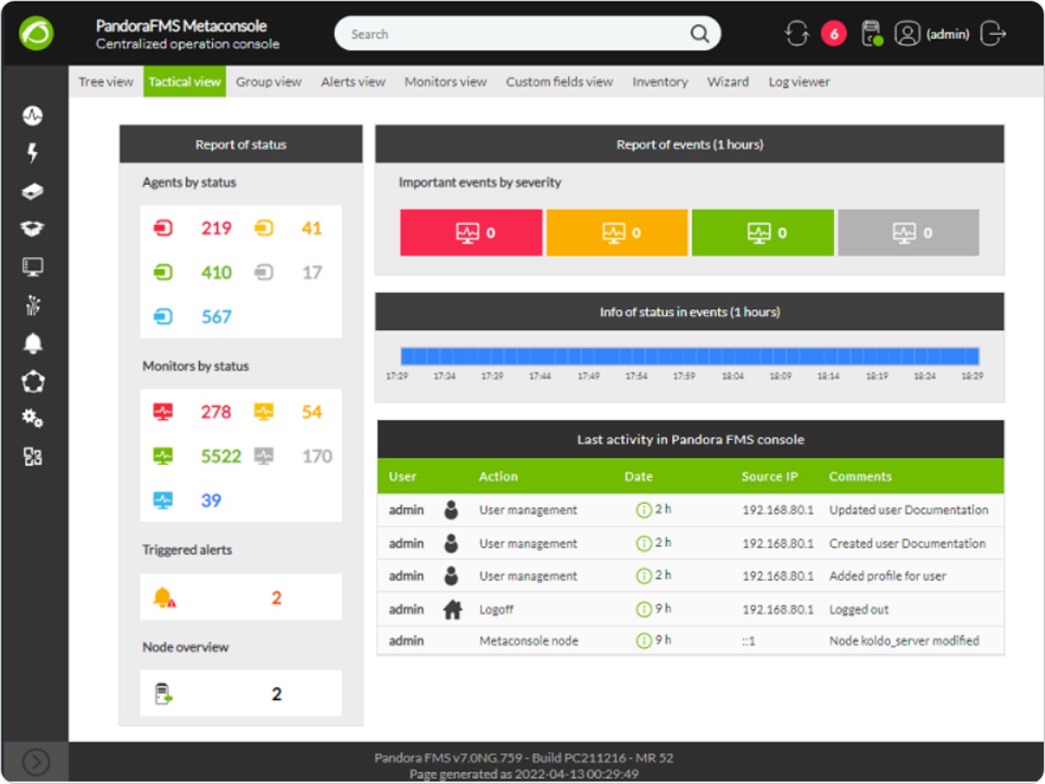
Task: Click the normal agents green icon
Action: [163, 272]
